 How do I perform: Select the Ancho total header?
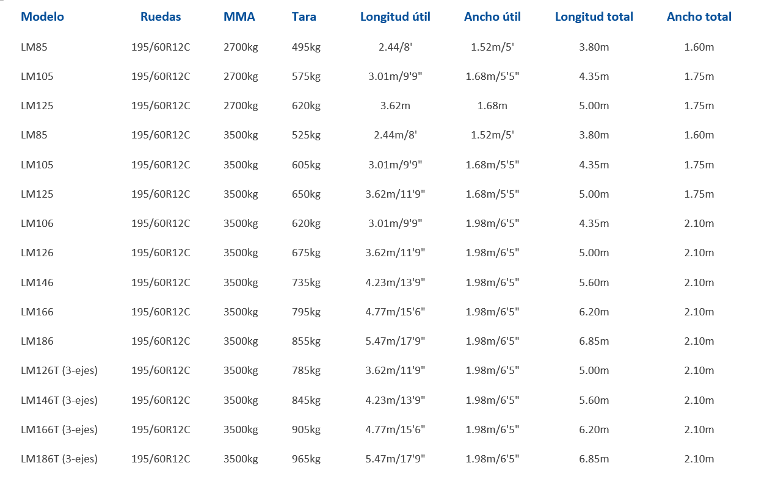(x=699, y=17)
